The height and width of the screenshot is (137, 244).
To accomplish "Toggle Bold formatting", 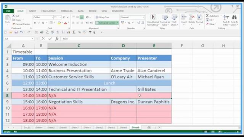I will pos(35,23).
